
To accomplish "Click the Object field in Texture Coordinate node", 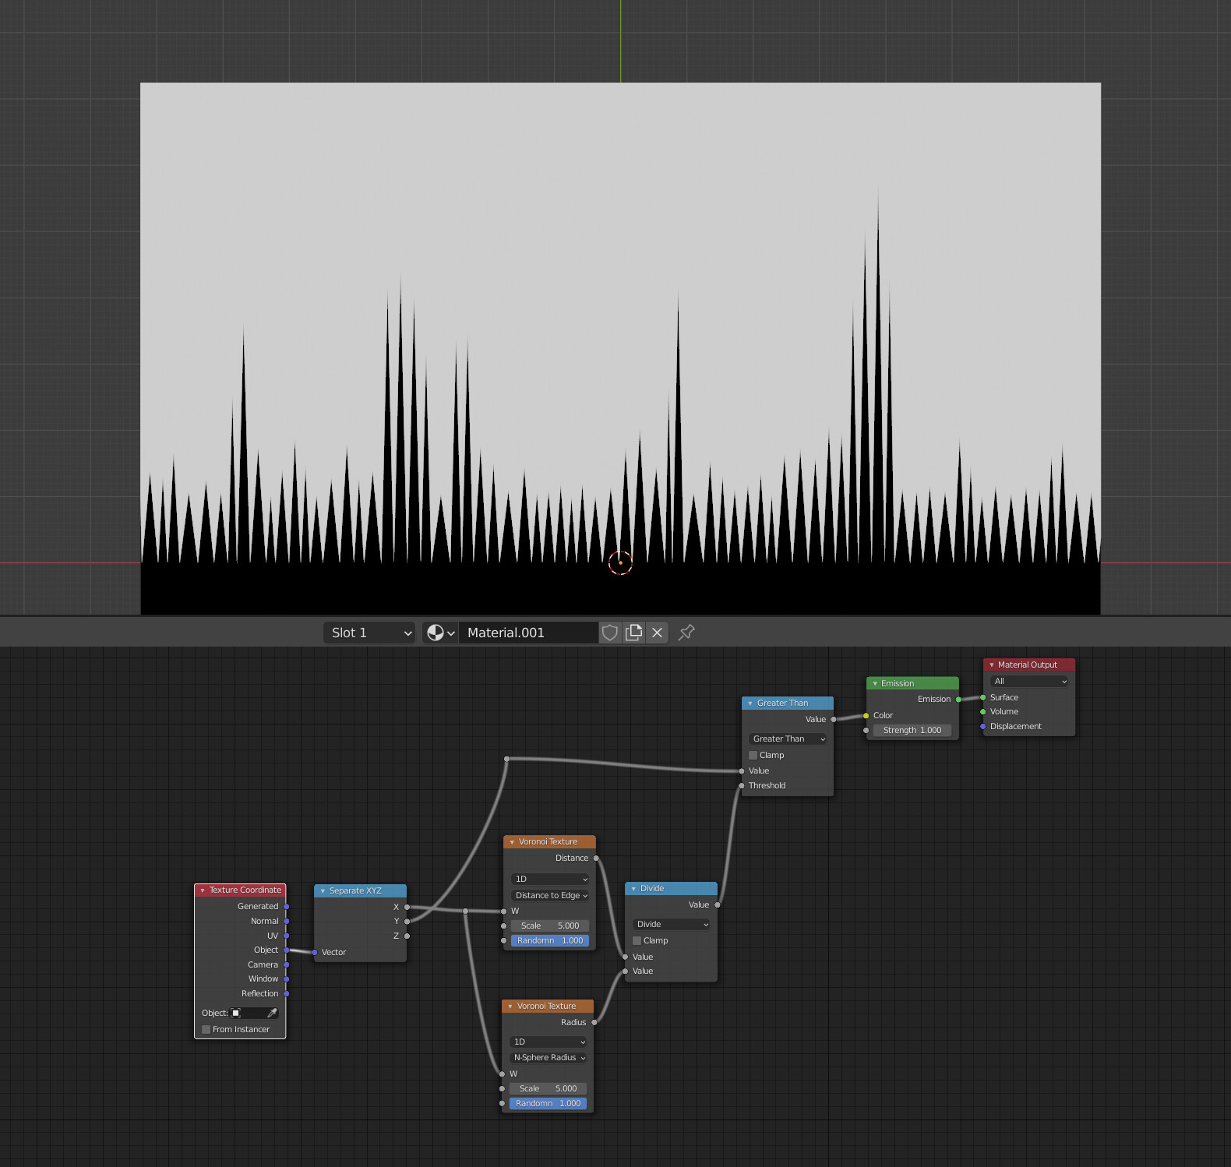I will (254, 1013).
